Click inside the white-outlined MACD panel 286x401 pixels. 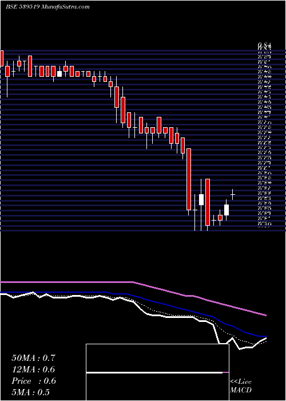pos(157,372)
